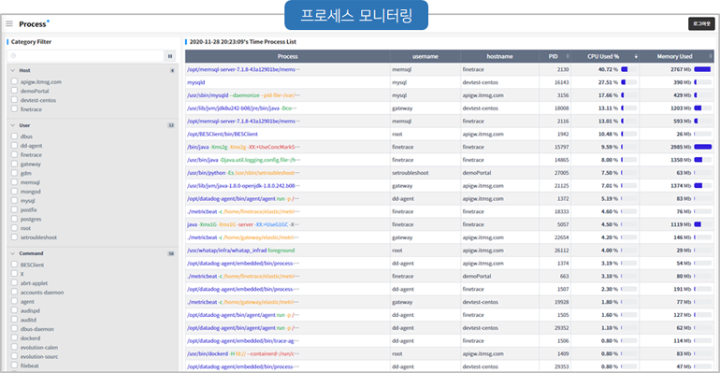Check the setroubleshoot user checkbox

click(14, 237)
